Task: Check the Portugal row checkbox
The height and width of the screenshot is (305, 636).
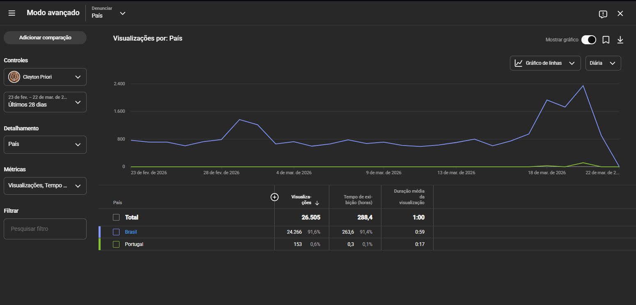Action: [116, 244]
